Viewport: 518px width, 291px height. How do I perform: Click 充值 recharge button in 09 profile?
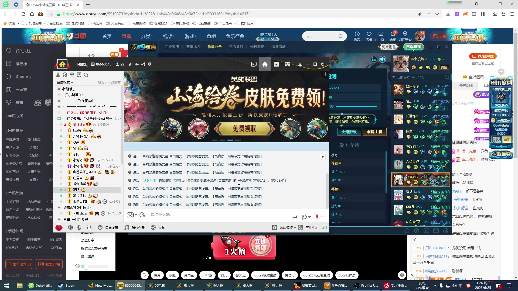444,67
